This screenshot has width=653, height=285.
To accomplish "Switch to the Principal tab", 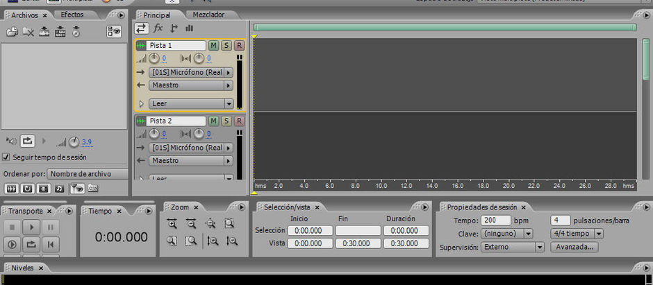I will coord(157,15).
